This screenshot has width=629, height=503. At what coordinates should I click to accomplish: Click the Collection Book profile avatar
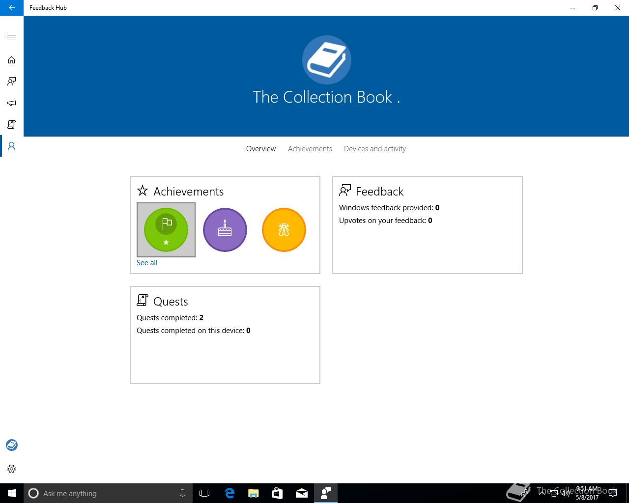coord(327,60)
